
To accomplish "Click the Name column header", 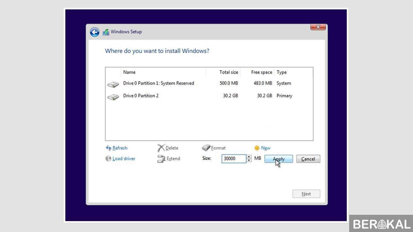I will [x=163, y=72].
